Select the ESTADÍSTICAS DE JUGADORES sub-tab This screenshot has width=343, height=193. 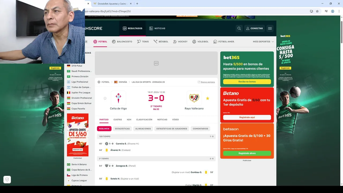[x=172, y=129]
